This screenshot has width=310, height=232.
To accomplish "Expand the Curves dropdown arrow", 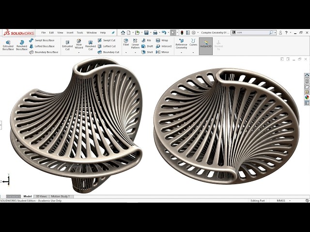I will 193,53.
